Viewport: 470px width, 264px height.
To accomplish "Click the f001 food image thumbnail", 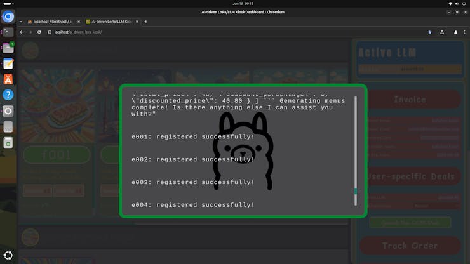I will coord(57,106).
